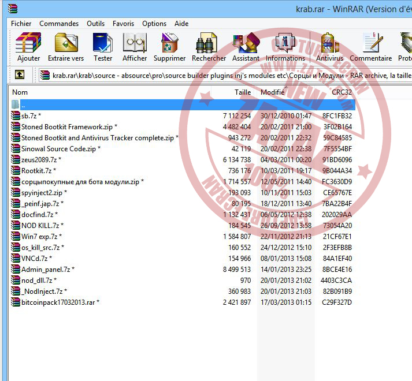Click the icon beside bitcoinpack17032013.rar
Screen dimensions: 412x381
(x=16, y=302)
